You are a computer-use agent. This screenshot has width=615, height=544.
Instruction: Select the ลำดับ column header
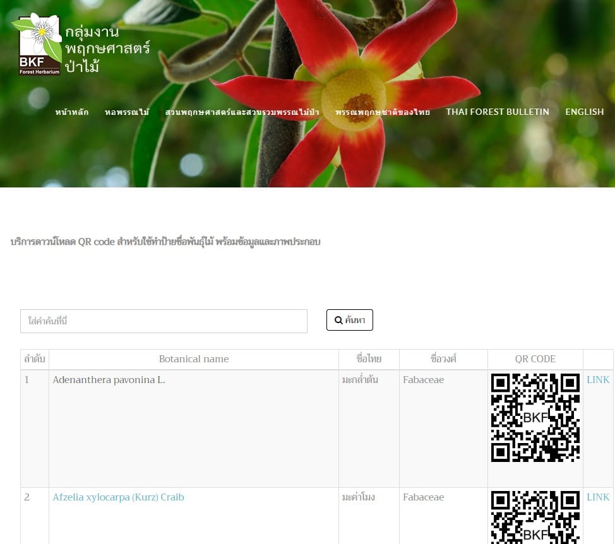point(35,359)
